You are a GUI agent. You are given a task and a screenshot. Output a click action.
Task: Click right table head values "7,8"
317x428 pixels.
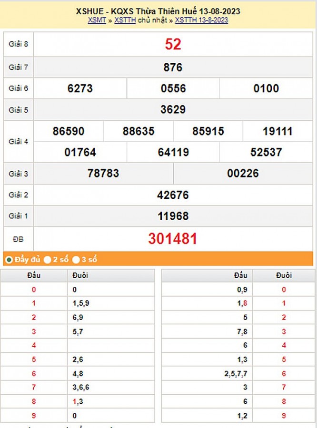tap(242, 331)
